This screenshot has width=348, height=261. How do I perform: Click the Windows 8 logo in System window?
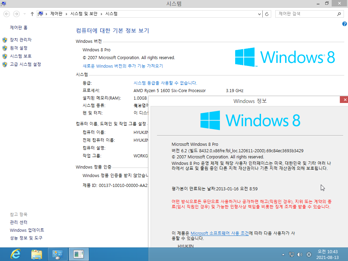pyautogui.click(x=285, y=57)
